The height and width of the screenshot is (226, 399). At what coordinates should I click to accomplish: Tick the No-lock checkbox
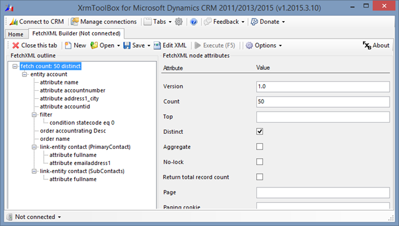click(259, 162)
